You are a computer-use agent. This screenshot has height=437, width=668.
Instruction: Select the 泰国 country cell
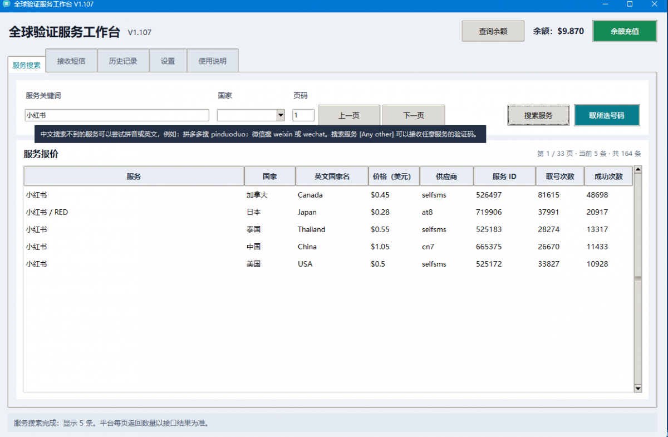pos(253,229)
